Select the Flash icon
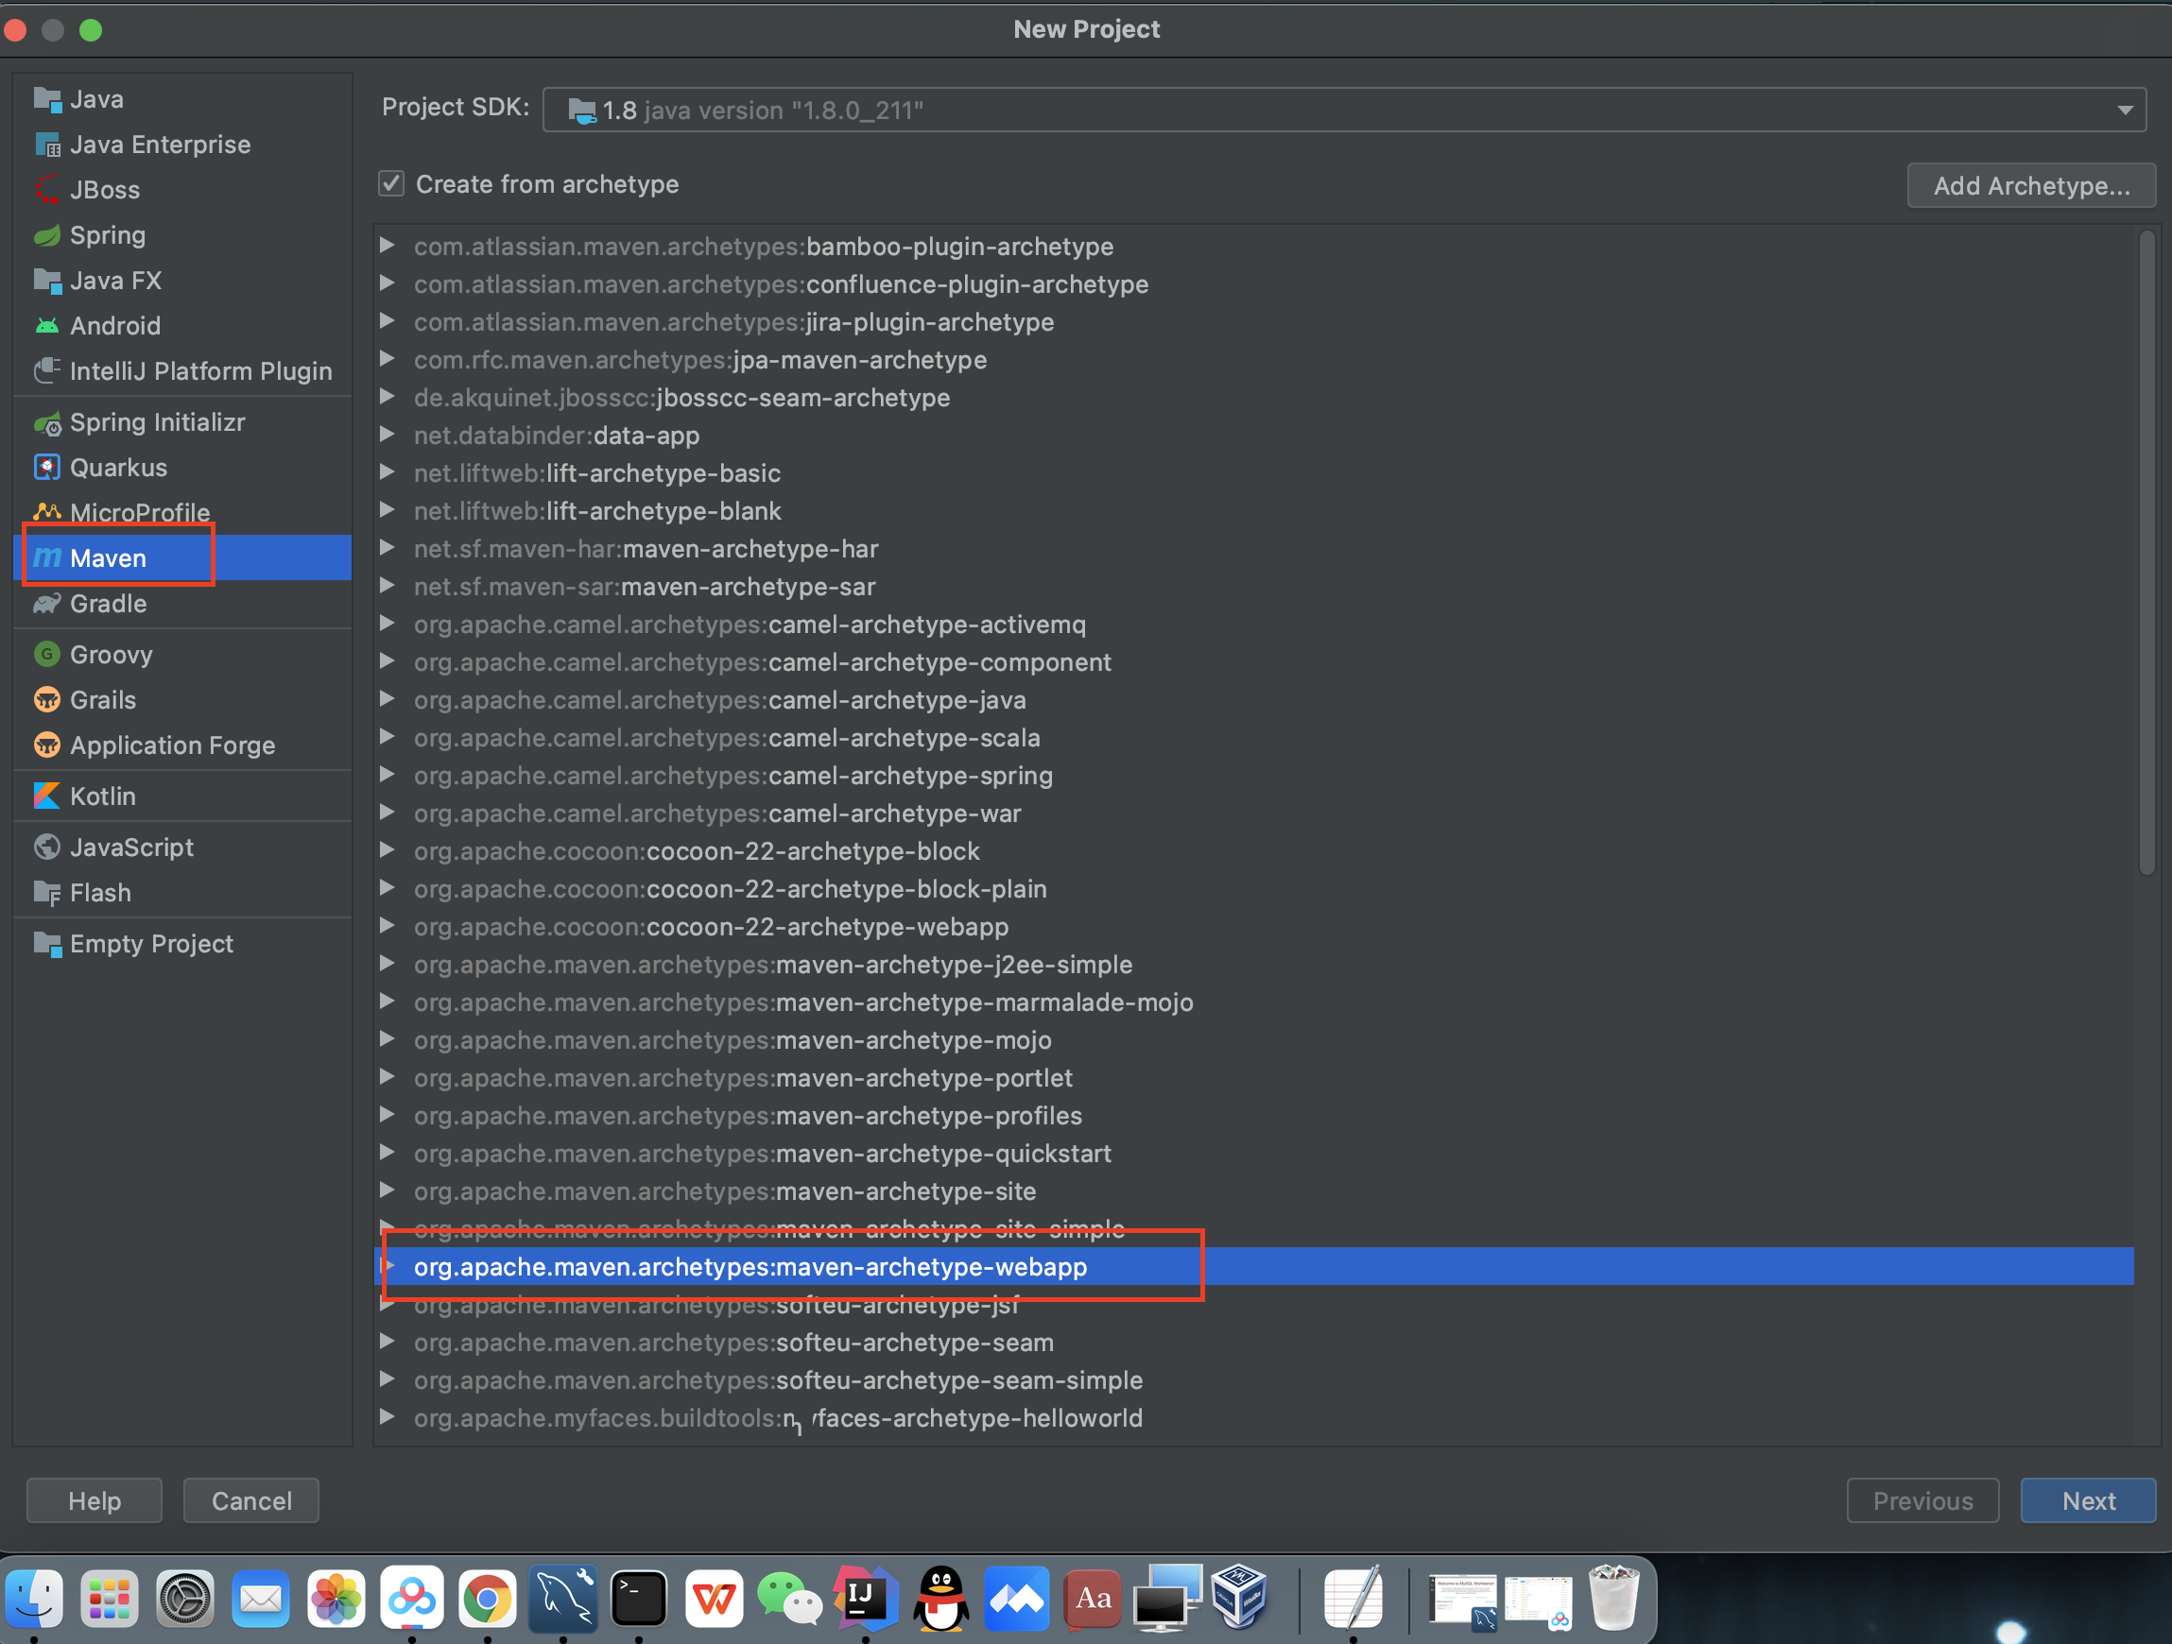Image resolution: width=2172 pixels, height=1644 pixels. (x=47, y=893)
